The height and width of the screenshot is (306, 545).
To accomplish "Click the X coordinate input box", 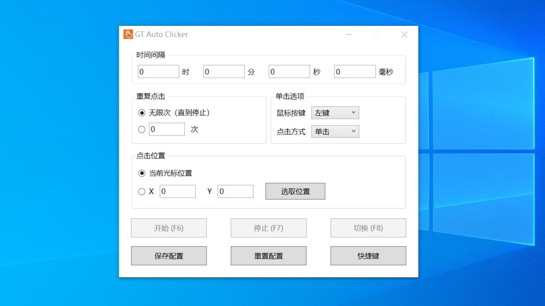I will 177,191.
